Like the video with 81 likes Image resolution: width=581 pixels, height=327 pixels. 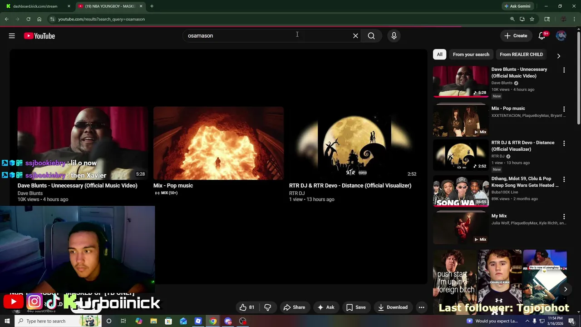coord(247,307)
